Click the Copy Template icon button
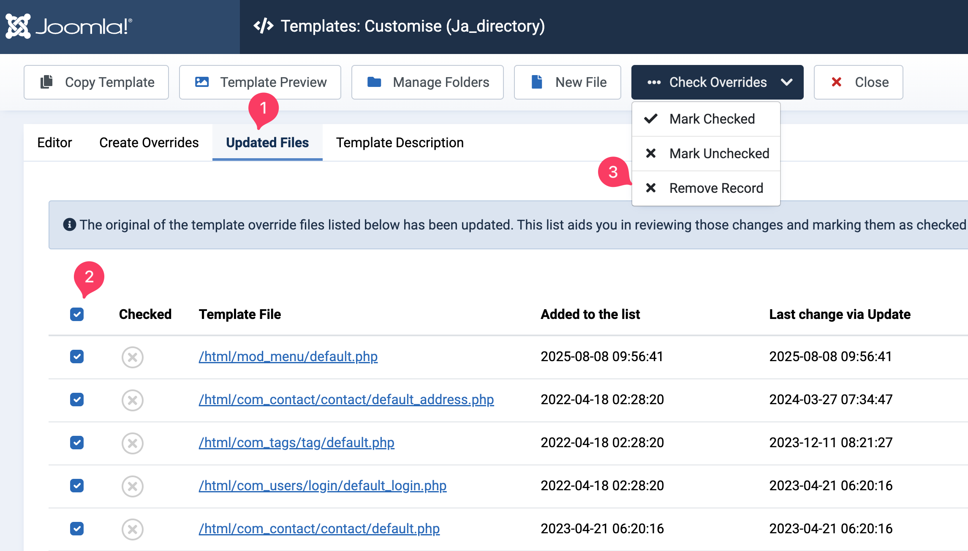The image size is (968, 551). (46, 82)
